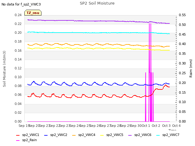This screenshot has height=146, width=195.
Task: Click the 0.50 right axis value
Action: [x=182, y=25]
